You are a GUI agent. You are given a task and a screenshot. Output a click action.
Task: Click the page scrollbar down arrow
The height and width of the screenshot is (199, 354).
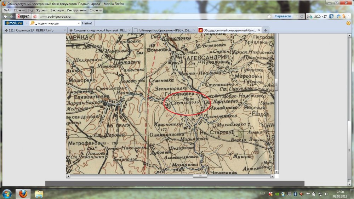pos(349,184)
